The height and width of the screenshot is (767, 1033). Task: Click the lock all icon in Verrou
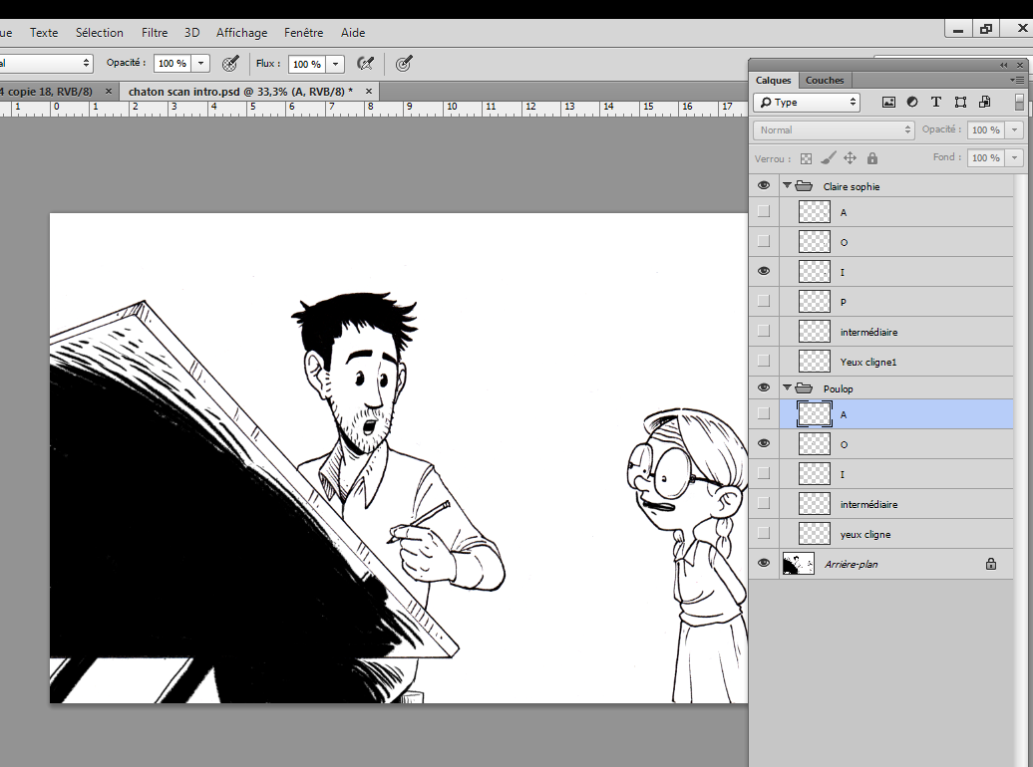pyautogui.click(x=872, y=158)
